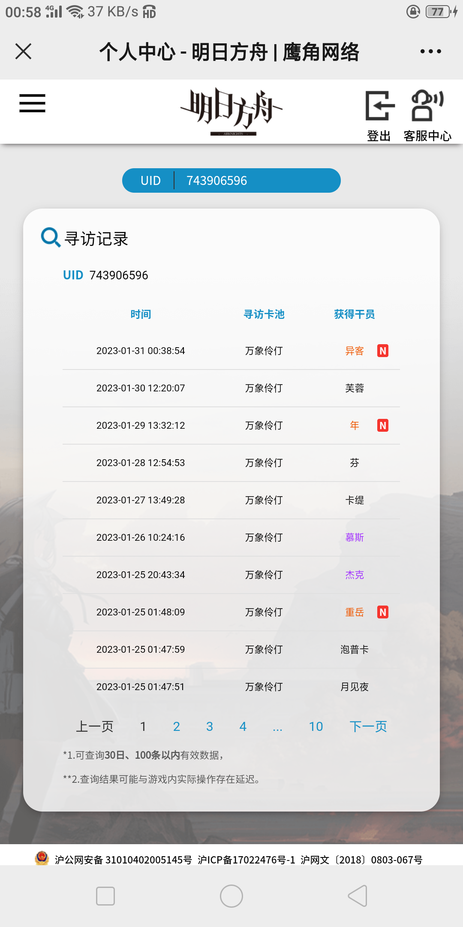This screenshot has width=463, height=927.
Task: Tap the battery indicator in status bar
Action: 442,12
